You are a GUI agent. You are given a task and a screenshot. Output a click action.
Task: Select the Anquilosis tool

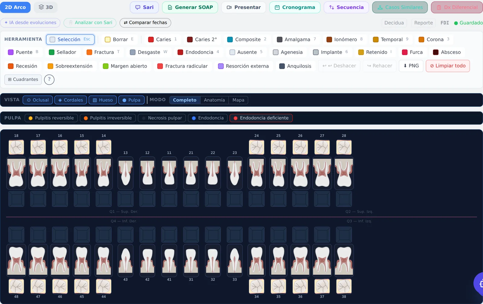(x=295, y=66)
